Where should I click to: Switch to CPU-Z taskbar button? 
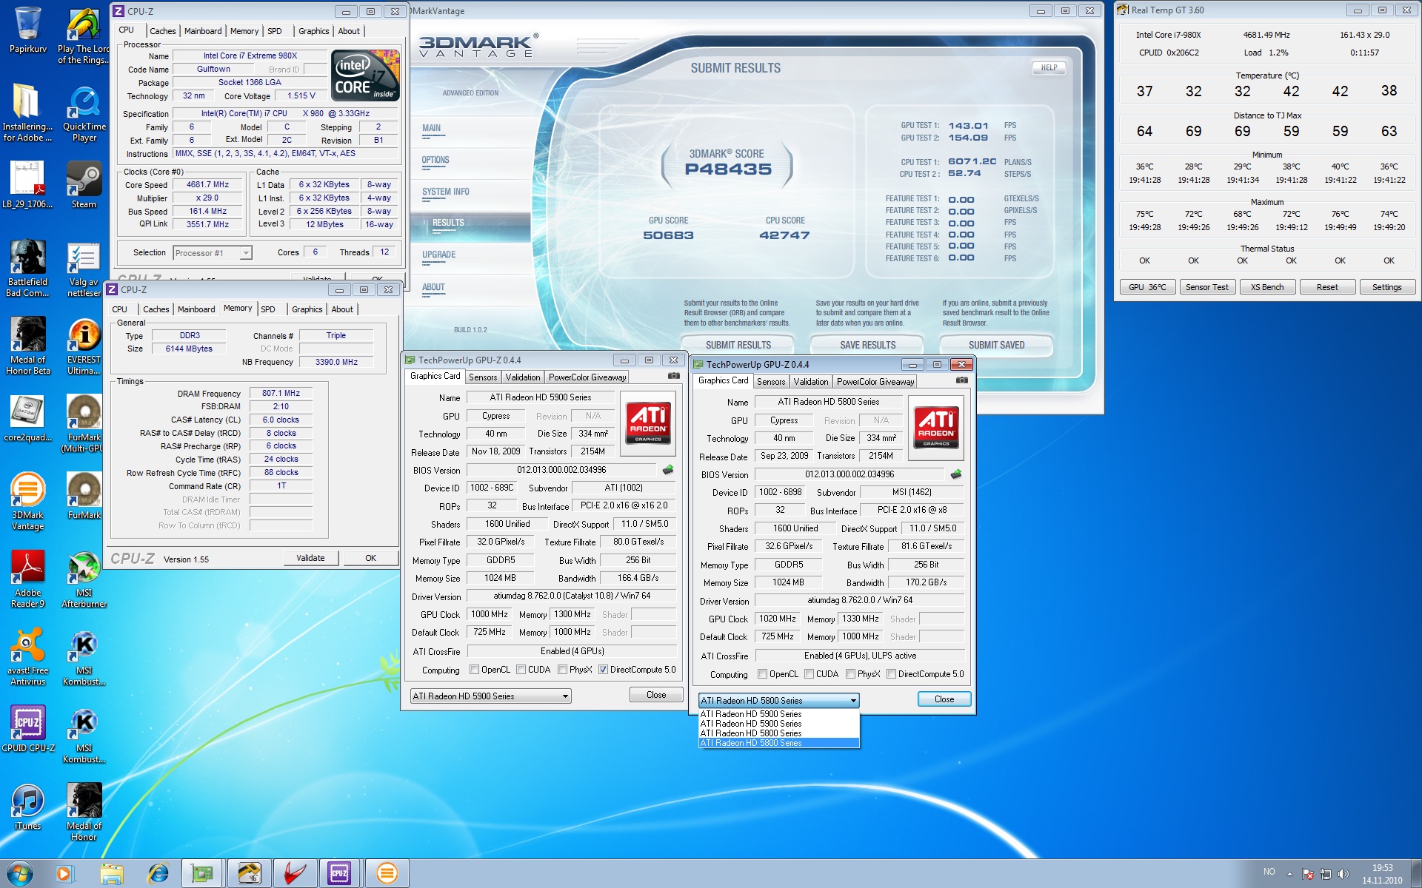click(340, 873)
